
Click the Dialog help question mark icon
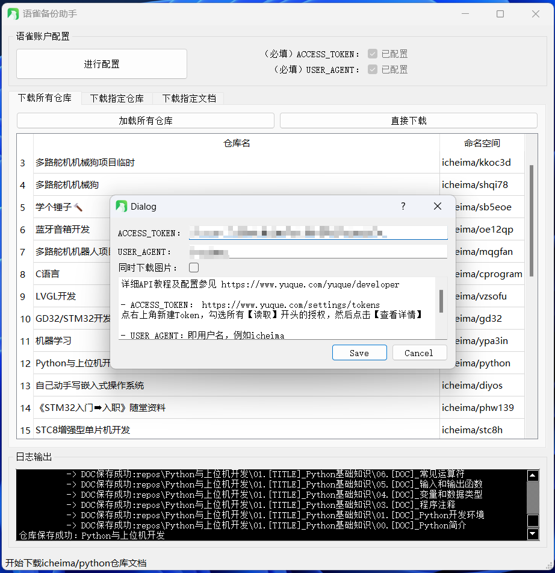click(403, 206)
